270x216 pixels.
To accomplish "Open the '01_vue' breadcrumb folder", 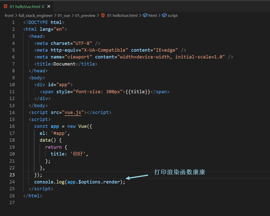I will [64, 16].
